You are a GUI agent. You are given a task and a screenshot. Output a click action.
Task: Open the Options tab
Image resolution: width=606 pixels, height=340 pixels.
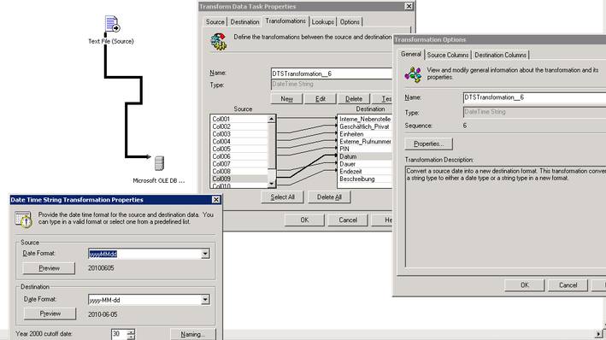tap(350, 22)
